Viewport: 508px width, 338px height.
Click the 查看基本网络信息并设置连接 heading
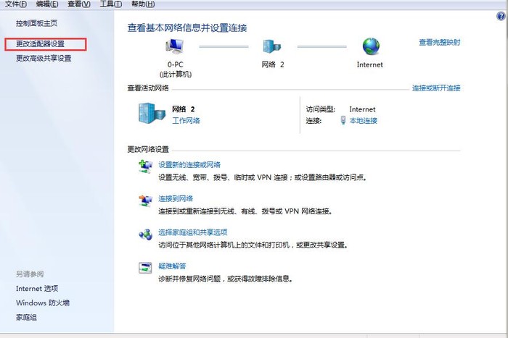click(187, 28)
